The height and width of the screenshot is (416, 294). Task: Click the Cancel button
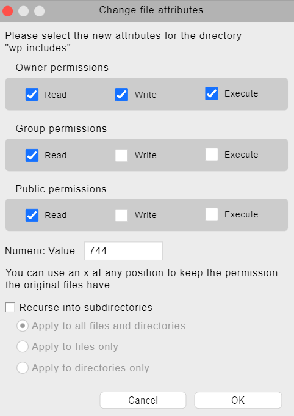click(143, 400)
